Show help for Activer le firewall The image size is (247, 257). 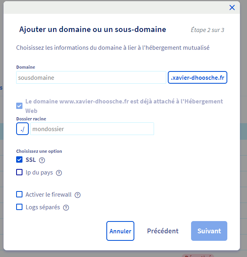coord(78,195)
